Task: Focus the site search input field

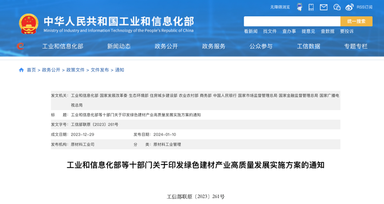Action: 292,21
